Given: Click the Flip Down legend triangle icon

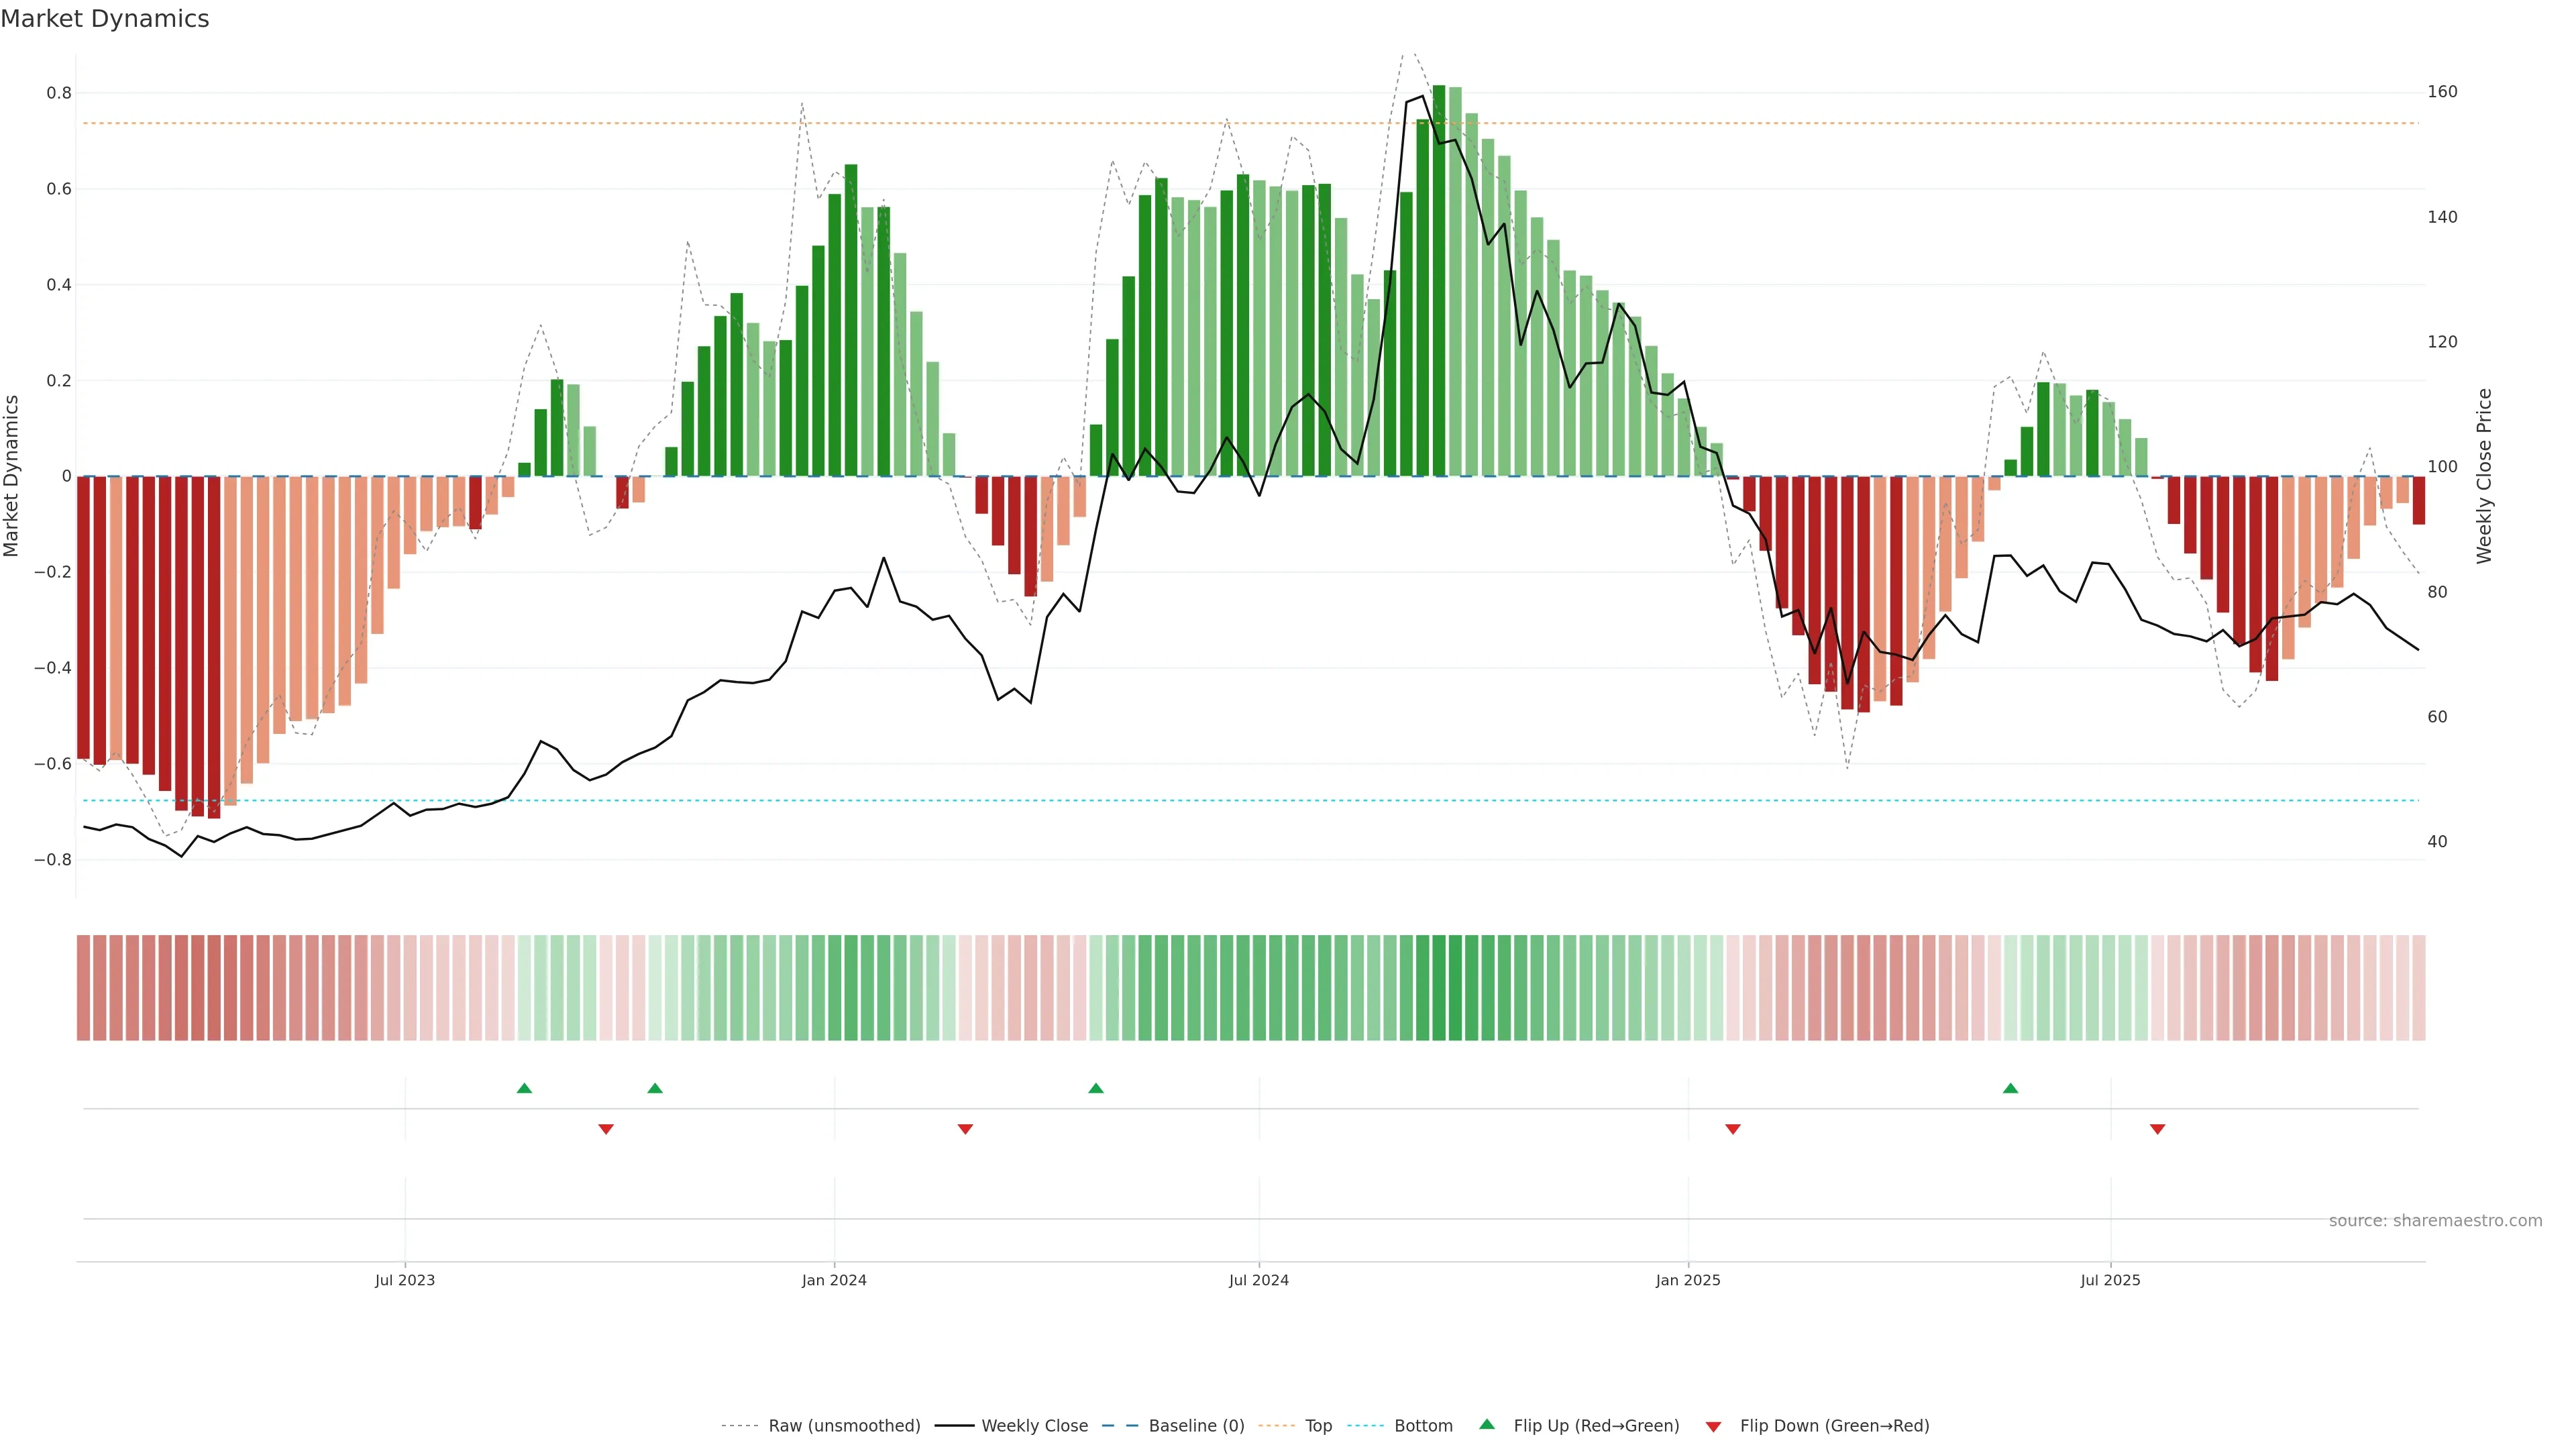Looking at the screenshot, I should (x=1713, y=1427).
